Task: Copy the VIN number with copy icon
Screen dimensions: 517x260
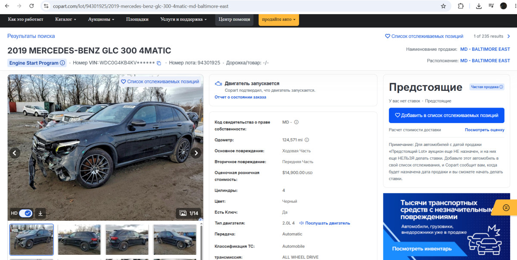Action: 159,63
